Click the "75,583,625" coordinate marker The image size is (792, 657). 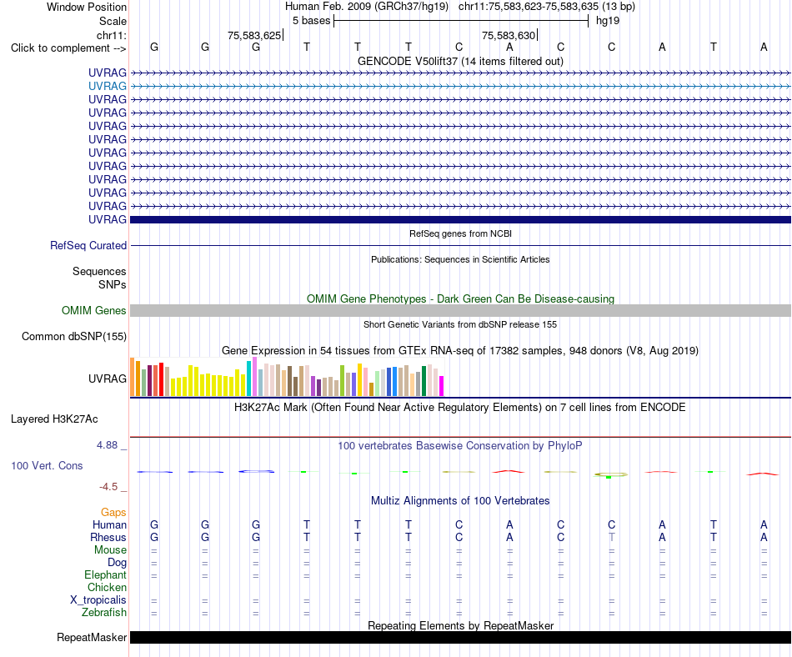tap(254, 35)
